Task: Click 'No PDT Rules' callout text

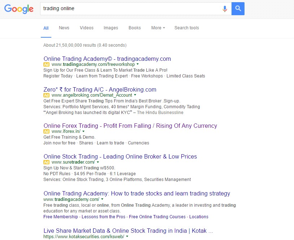Action: click(x=57, y=174)
